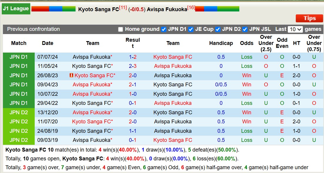Uncheck the JPN D1 filter

coord(163,29)
